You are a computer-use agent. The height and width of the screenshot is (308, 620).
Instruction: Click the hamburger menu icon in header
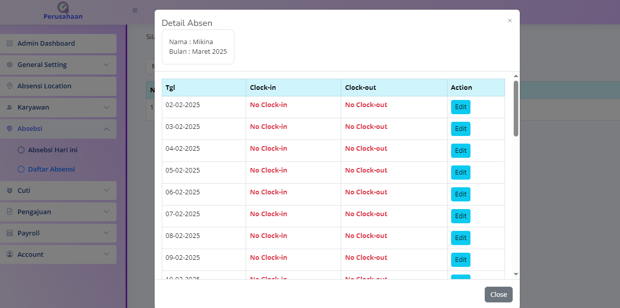tap(135, 10)
